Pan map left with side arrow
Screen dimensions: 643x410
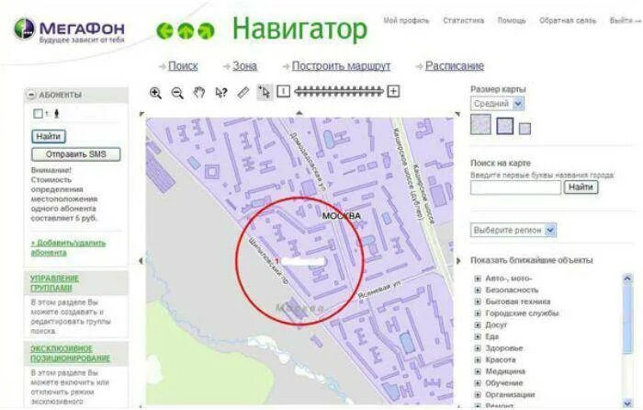[x=141, y=260]
